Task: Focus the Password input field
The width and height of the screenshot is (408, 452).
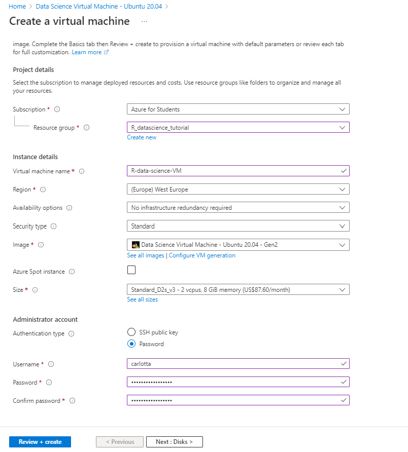Action: pyautogui.click(x=238, y=382)
